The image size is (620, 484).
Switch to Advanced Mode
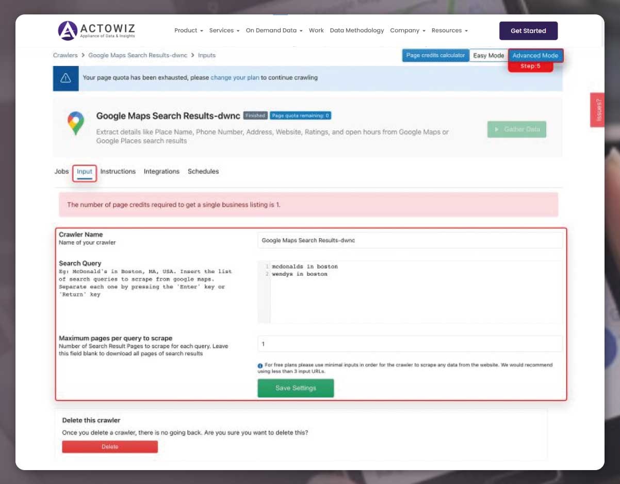click(x=535, y=56)
